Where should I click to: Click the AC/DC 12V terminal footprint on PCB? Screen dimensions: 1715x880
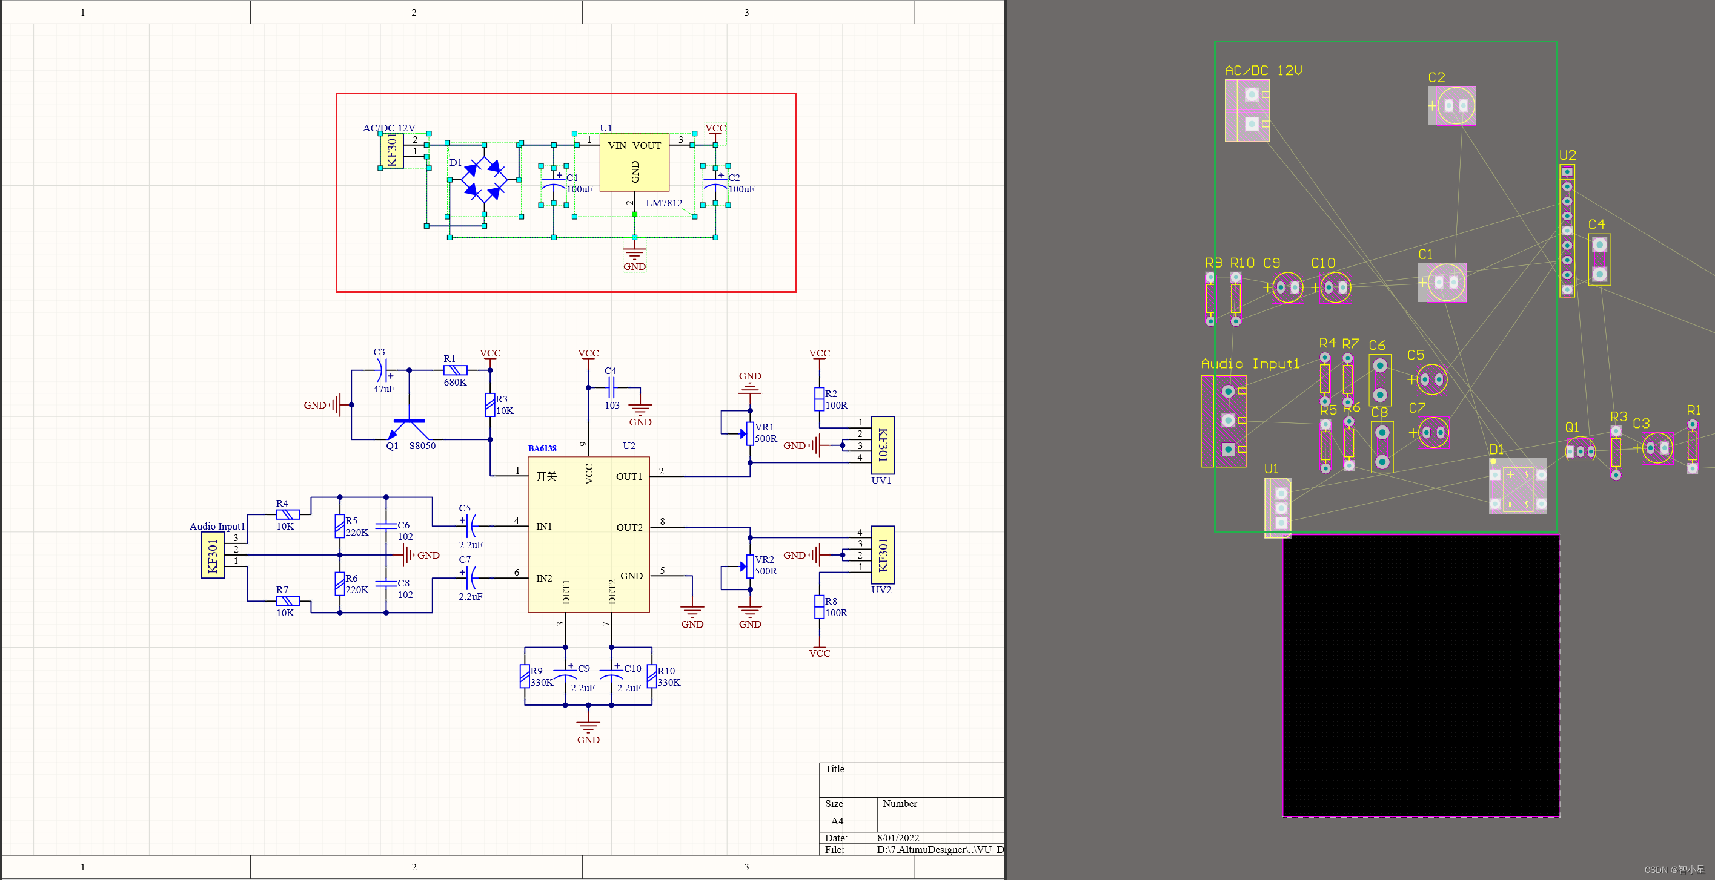1247,110
